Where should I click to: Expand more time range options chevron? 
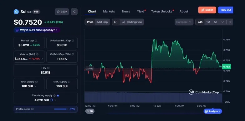coord(223,22)
